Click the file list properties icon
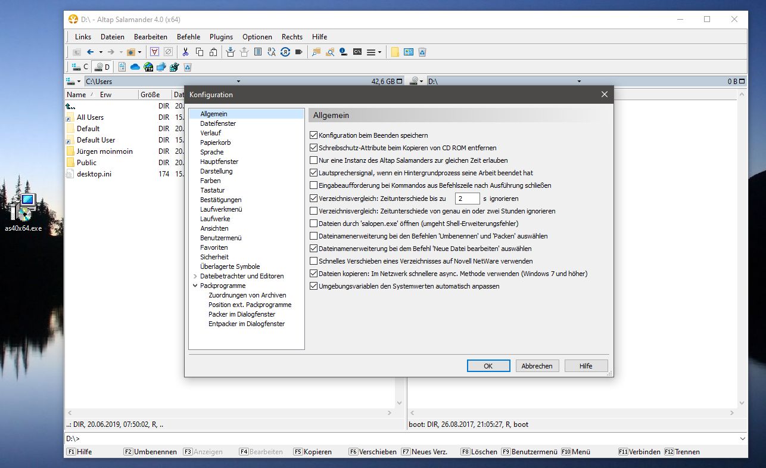Viewport: 766px width, 468px height. [258, 52]
